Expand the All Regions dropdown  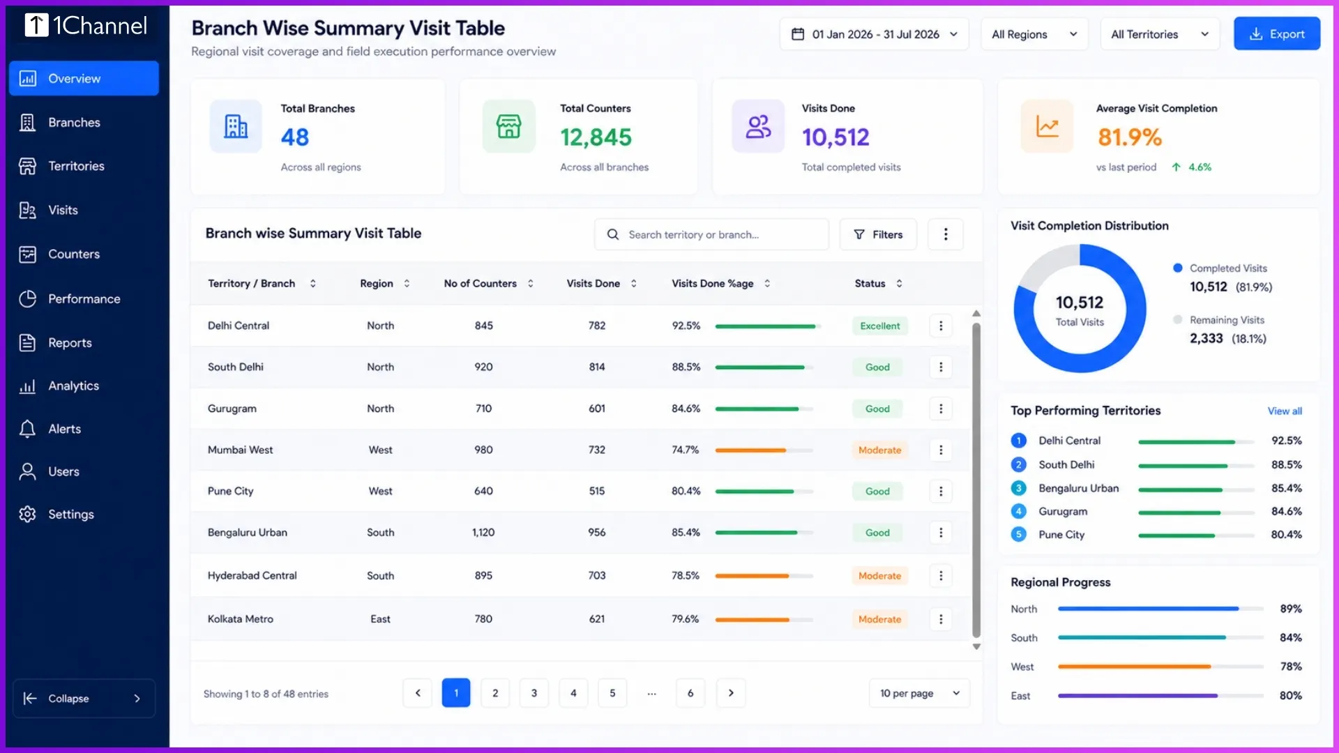(1034, 34)
